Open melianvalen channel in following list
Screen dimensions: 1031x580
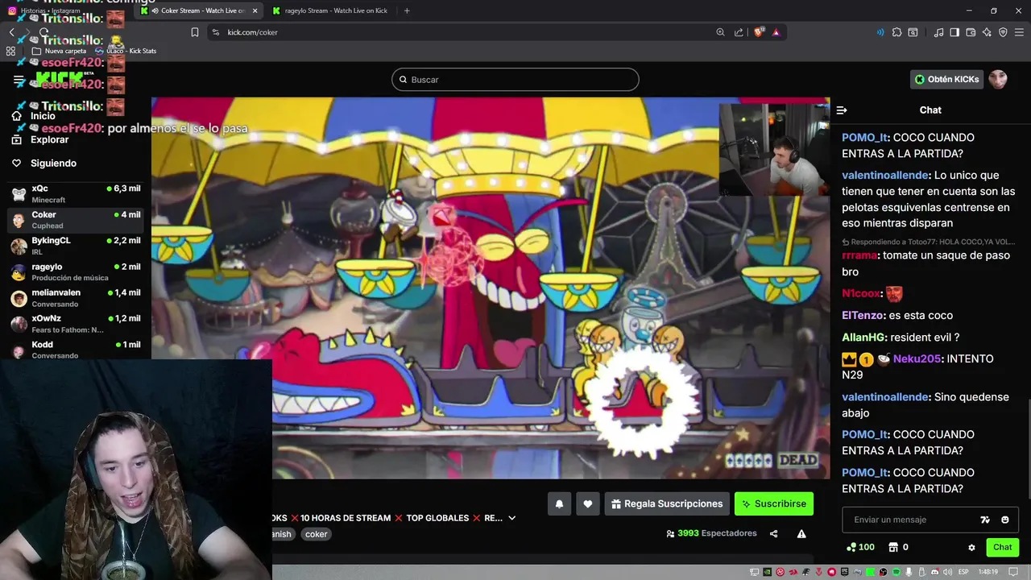point(76,297)
